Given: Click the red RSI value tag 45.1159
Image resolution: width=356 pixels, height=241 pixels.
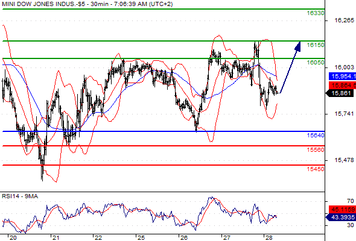Looking at the screenshot, I should 342,209.
